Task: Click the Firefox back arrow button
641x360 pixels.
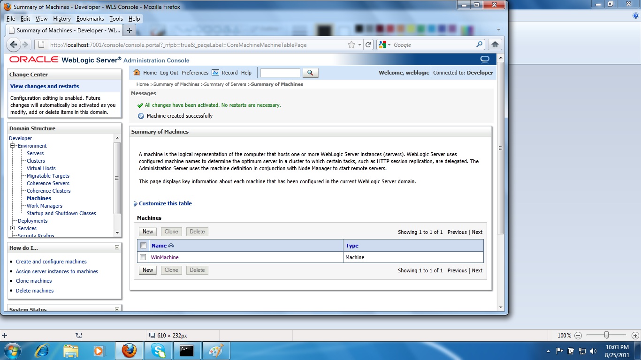Action: coord(14,45)
